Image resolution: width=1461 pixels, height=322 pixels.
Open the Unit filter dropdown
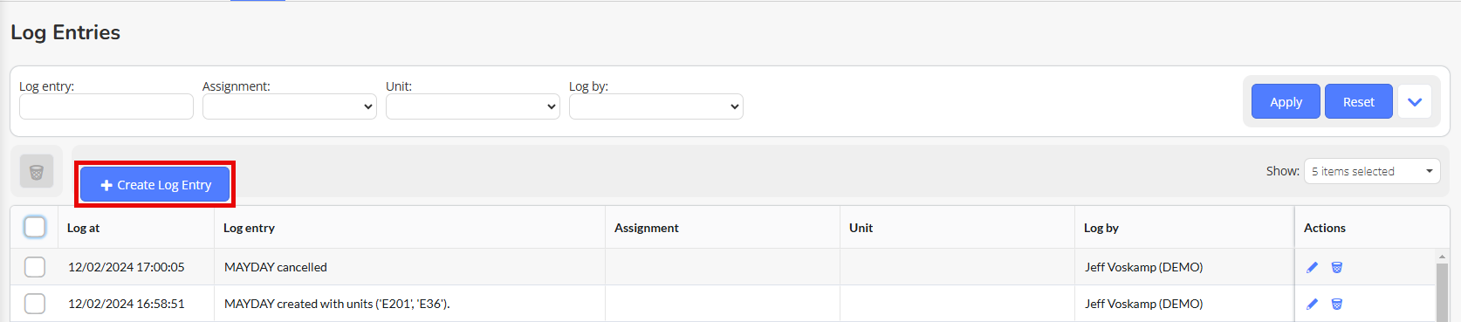tap(473, 106)
